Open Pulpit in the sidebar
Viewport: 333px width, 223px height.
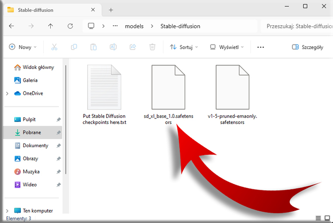tap(25, 119)
